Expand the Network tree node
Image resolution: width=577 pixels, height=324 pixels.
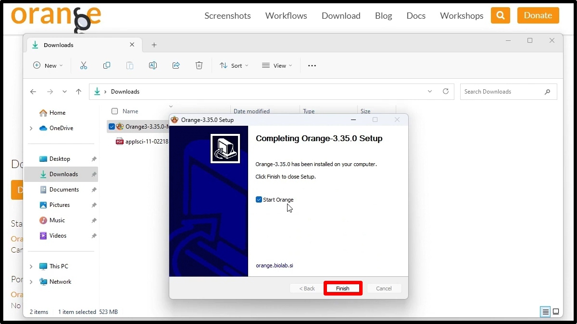[31, 282]
